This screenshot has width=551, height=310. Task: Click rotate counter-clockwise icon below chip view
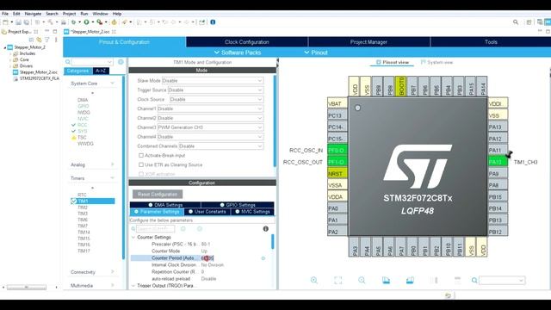(x=410, y=280)
